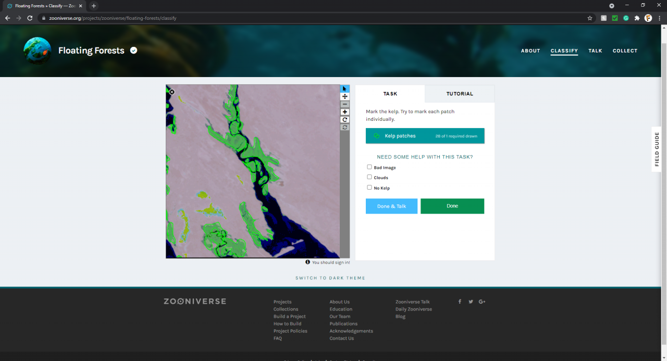Open Zooniverse Talk footer link
The width and height of the screenshot is (667, 361).
[413, 302]
